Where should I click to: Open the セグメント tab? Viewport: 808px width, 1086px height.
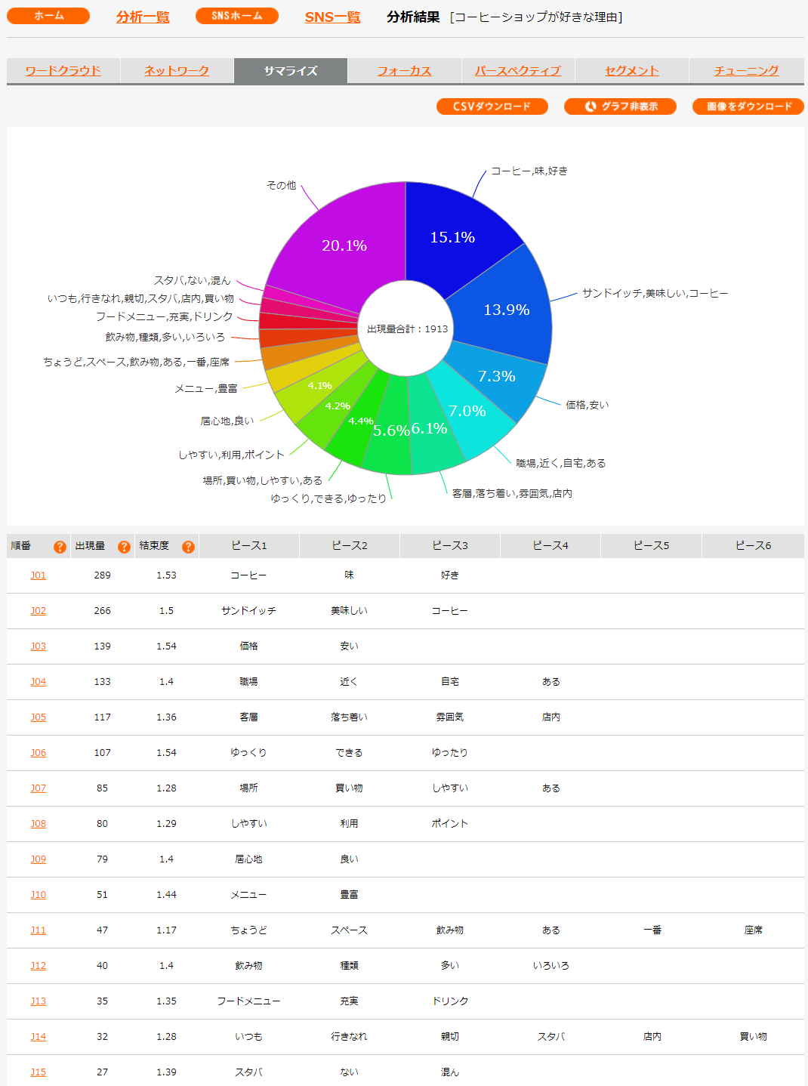632,71
